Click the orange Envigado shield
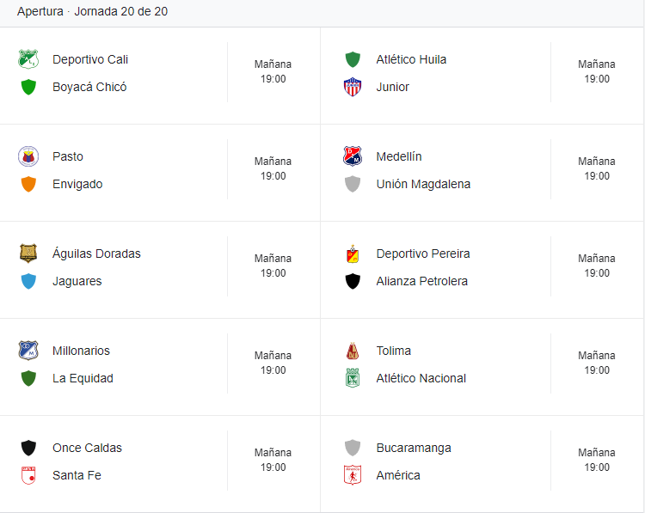645x513 pixels. pos(28,184)
